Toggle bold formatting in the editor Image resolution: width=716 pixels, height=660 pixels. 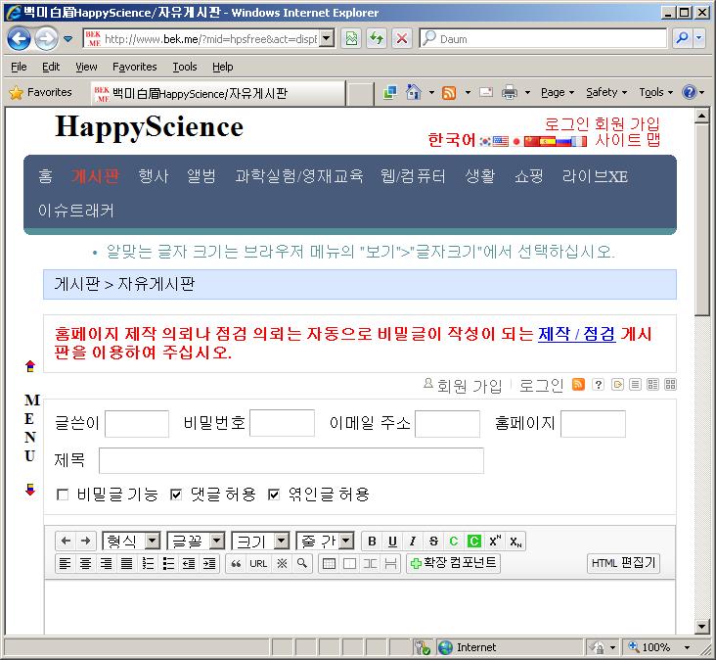(x=372, y=542)
